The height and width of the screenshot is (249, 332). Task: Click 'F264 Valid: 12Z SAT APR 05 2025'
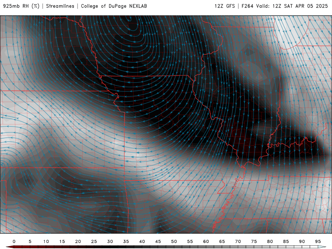(285, 6)
